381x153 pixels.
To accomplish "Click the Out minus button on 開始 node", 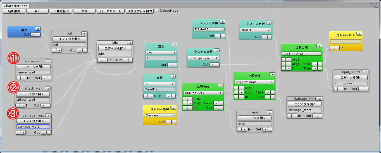I will pyautogui.click(x=33, y=34).
